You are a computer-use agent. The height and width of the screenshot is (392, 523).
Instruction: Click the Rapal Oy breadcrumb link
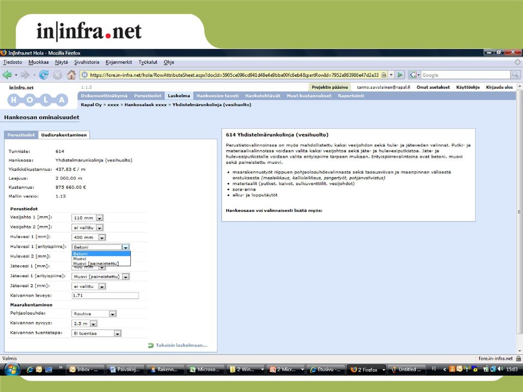[91, 105]
